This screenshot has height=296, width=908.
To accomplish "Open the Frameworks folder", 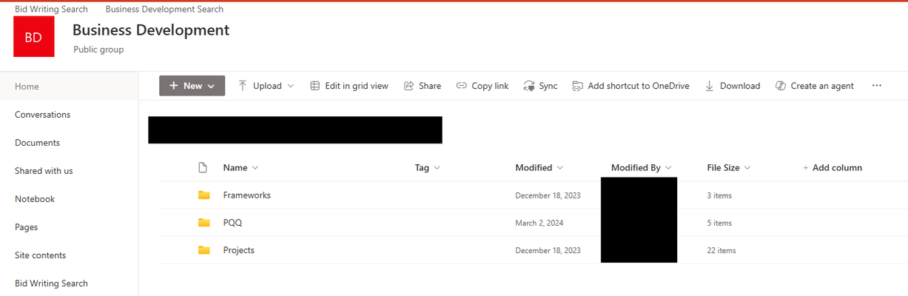I will coord(247,195).
